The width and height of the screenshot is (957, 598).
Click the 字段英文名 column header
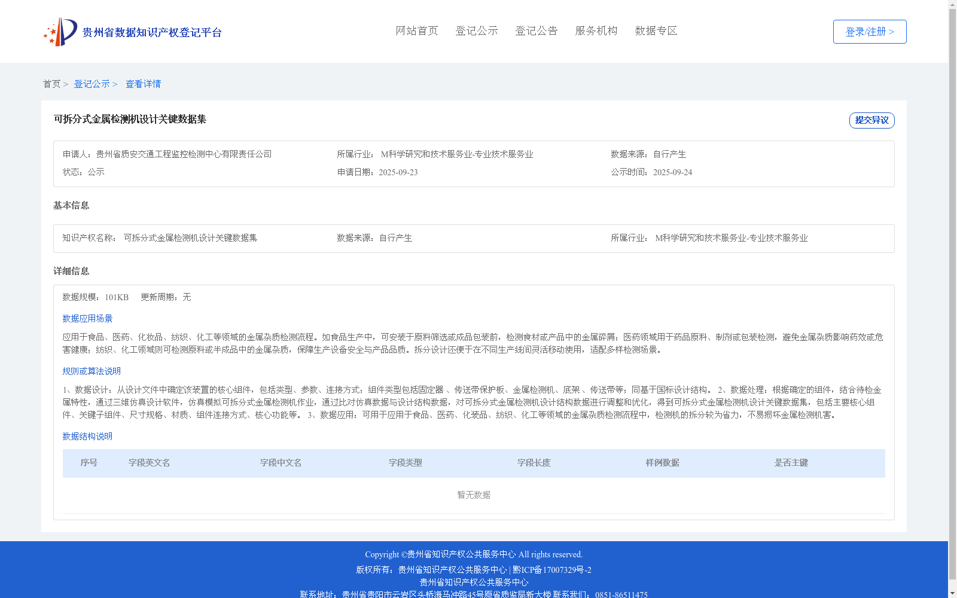pyautogui.click(x=150, y=463)
